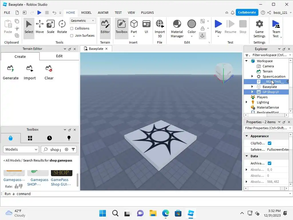Image resolution: width=293 pixels, height=220 pixels.
Task: Open the UI insert tool
Action: pos(146,27)
